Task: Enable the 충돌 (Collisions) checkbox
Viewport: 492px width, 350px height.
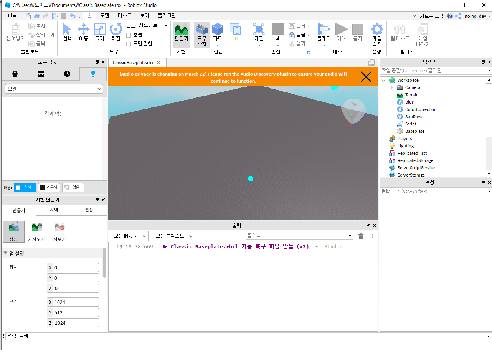Action: click(129, 35)
